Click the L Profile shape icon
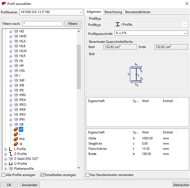This screenshot has height=188, width=190. tap(11, 149)
